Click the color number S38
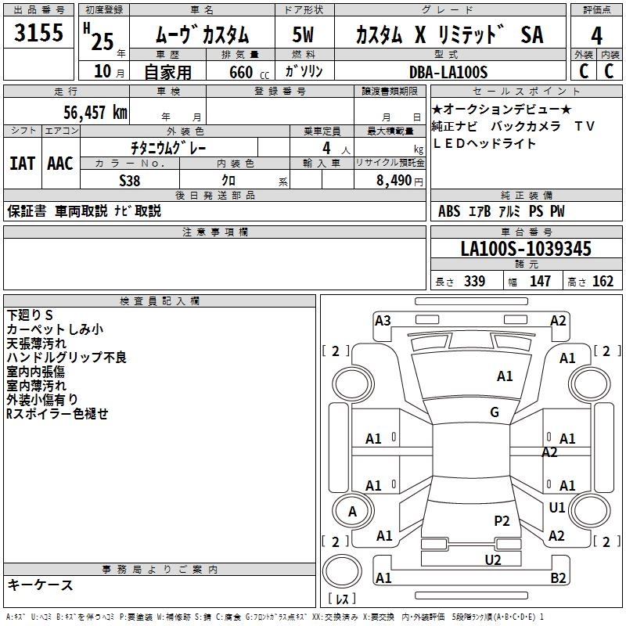This screenshot has width=626, height=626. [130, 181]
